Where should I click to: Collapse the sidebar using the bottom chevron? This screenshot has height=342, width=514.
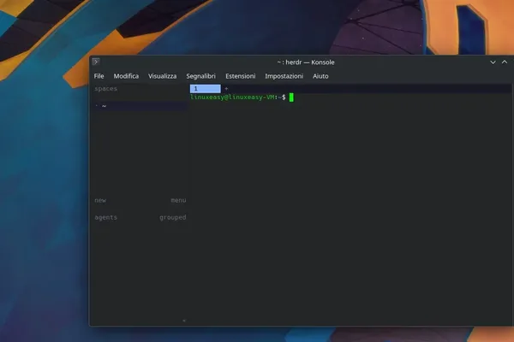pos(184,321)
